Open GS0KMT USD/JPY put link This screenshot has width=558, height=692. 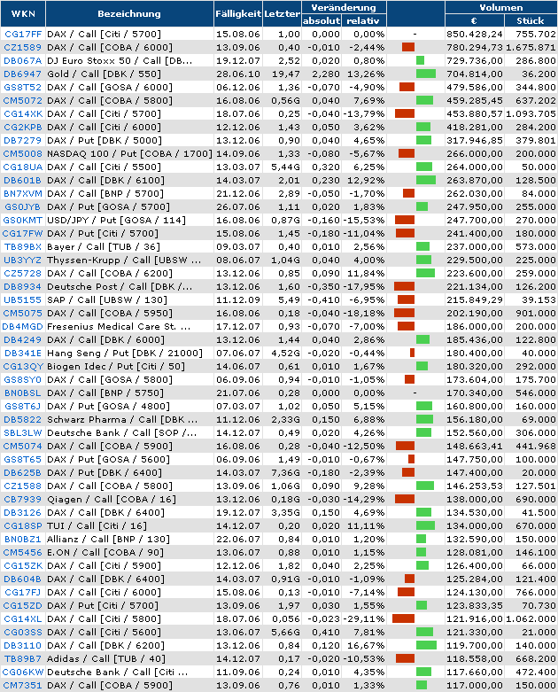(23, 220)
